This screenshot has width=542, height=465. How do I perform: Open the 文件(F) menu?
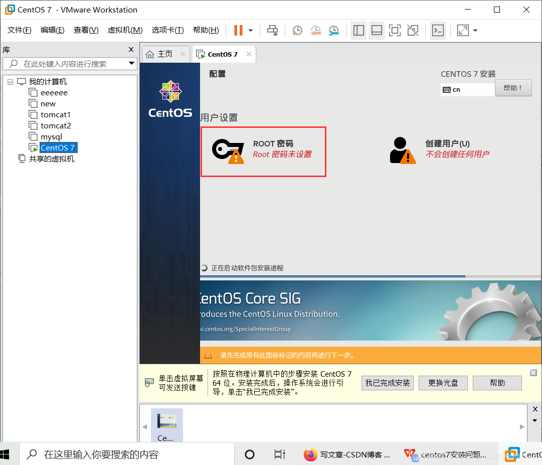(x=20, y=30)
